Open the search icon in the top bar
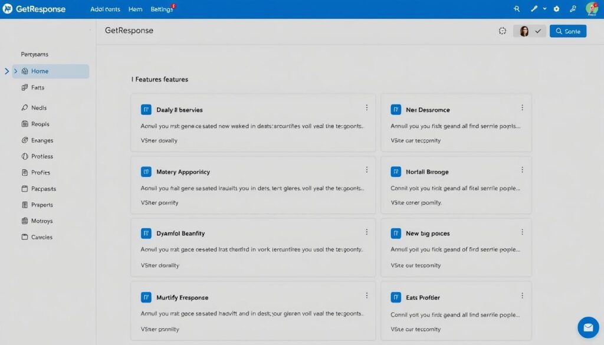The width and height of the screenshot is (604, 345). click(x=517, y=9)
